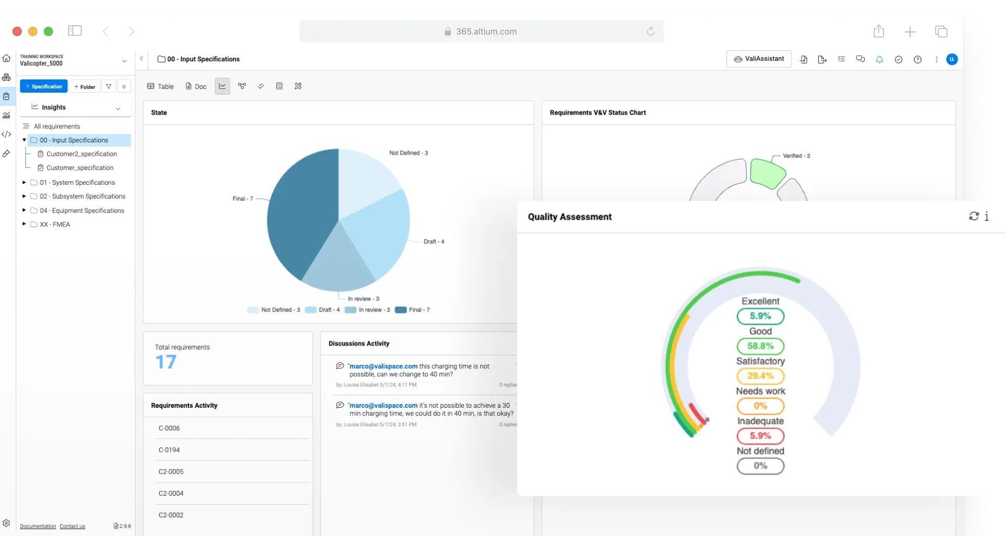1005x536 pixels.
Task: Refresh the Quality Assessment panel
Action: (973, 216)
